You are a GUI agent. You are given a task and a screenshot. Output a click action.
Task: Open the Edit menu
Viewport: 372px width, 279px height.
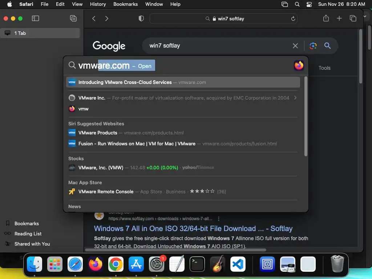(x=60, y=4)
